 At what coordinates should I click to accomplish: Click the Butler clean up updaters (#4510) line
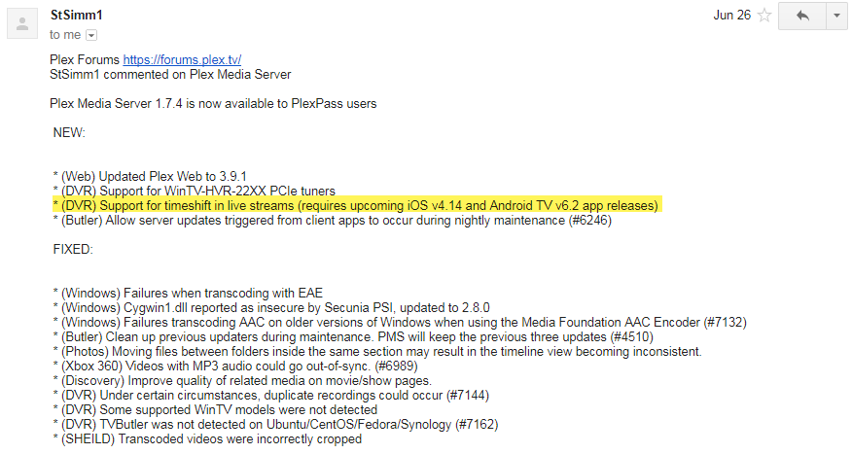(353, 337)
